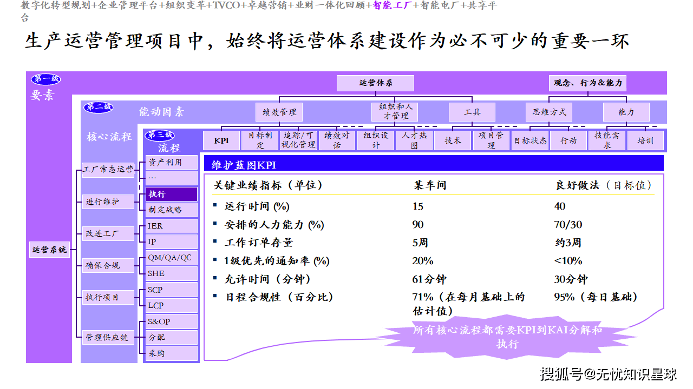
Task: Click the 第一级 oval badge
Action: pos(45,79)
